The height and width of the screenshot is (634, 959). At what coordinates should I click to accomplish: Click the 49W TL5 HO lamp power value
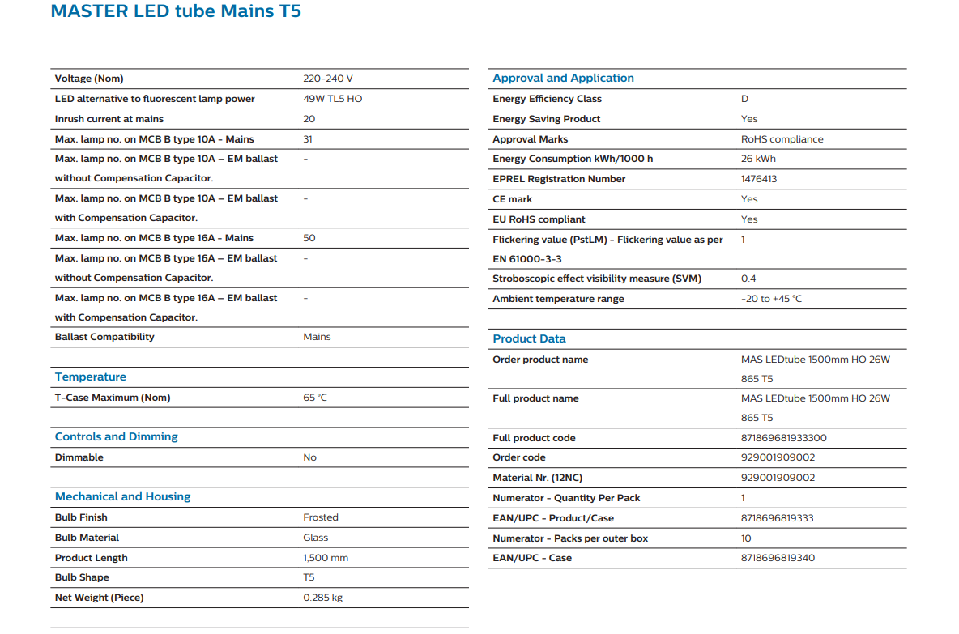click(332, 99)
